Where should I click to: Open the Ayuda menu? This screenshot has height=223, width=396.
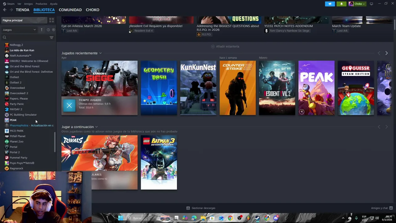[x=54, y=4]
